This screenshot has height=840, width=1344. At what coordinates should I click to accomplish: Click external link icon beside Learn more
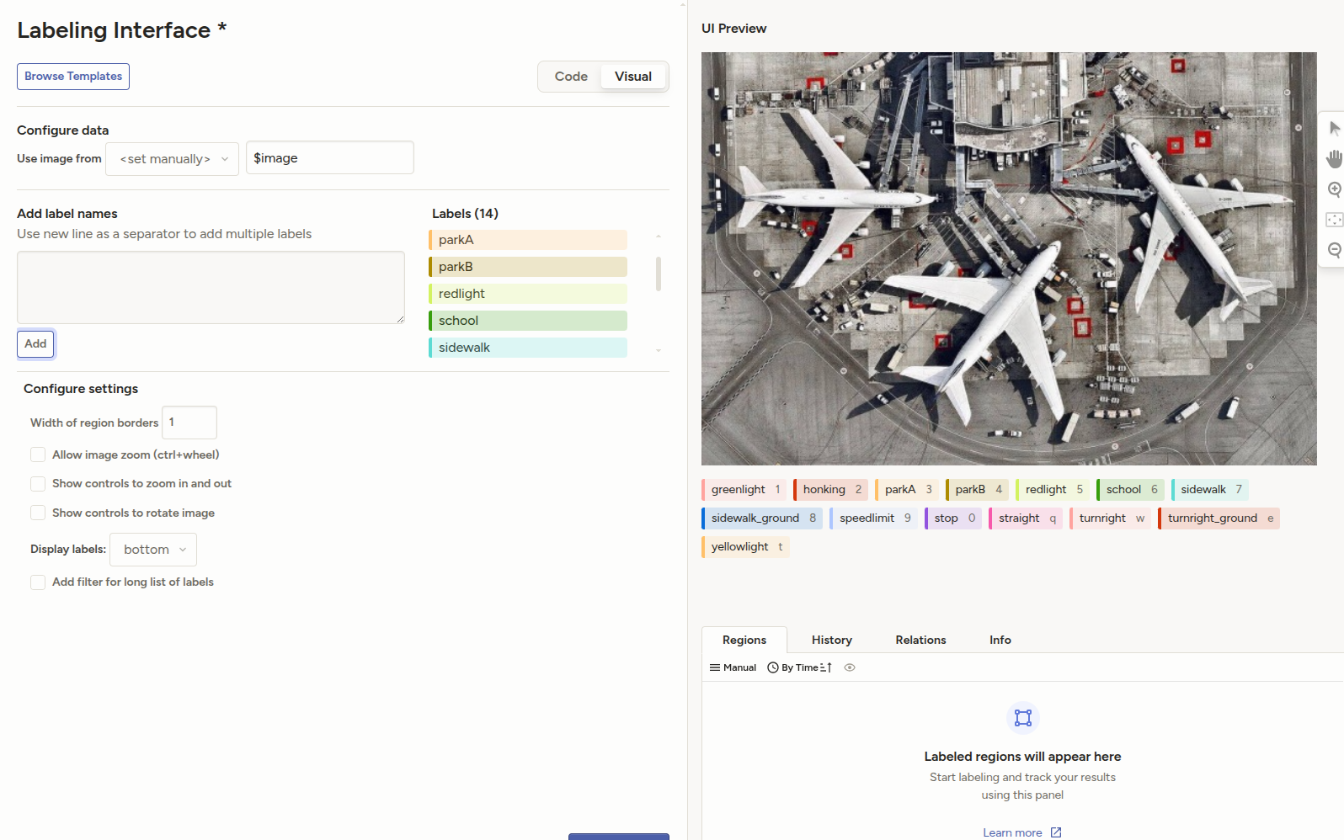click(1056, 832)
